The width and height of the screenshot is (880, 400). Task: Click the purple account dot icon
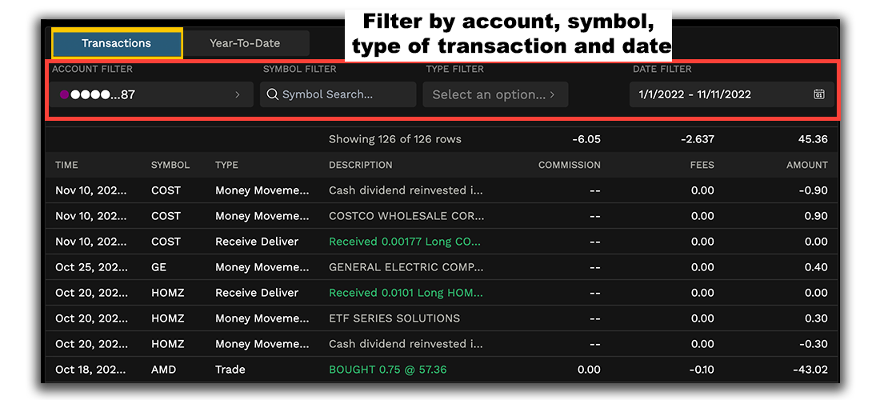click(64, 94)
